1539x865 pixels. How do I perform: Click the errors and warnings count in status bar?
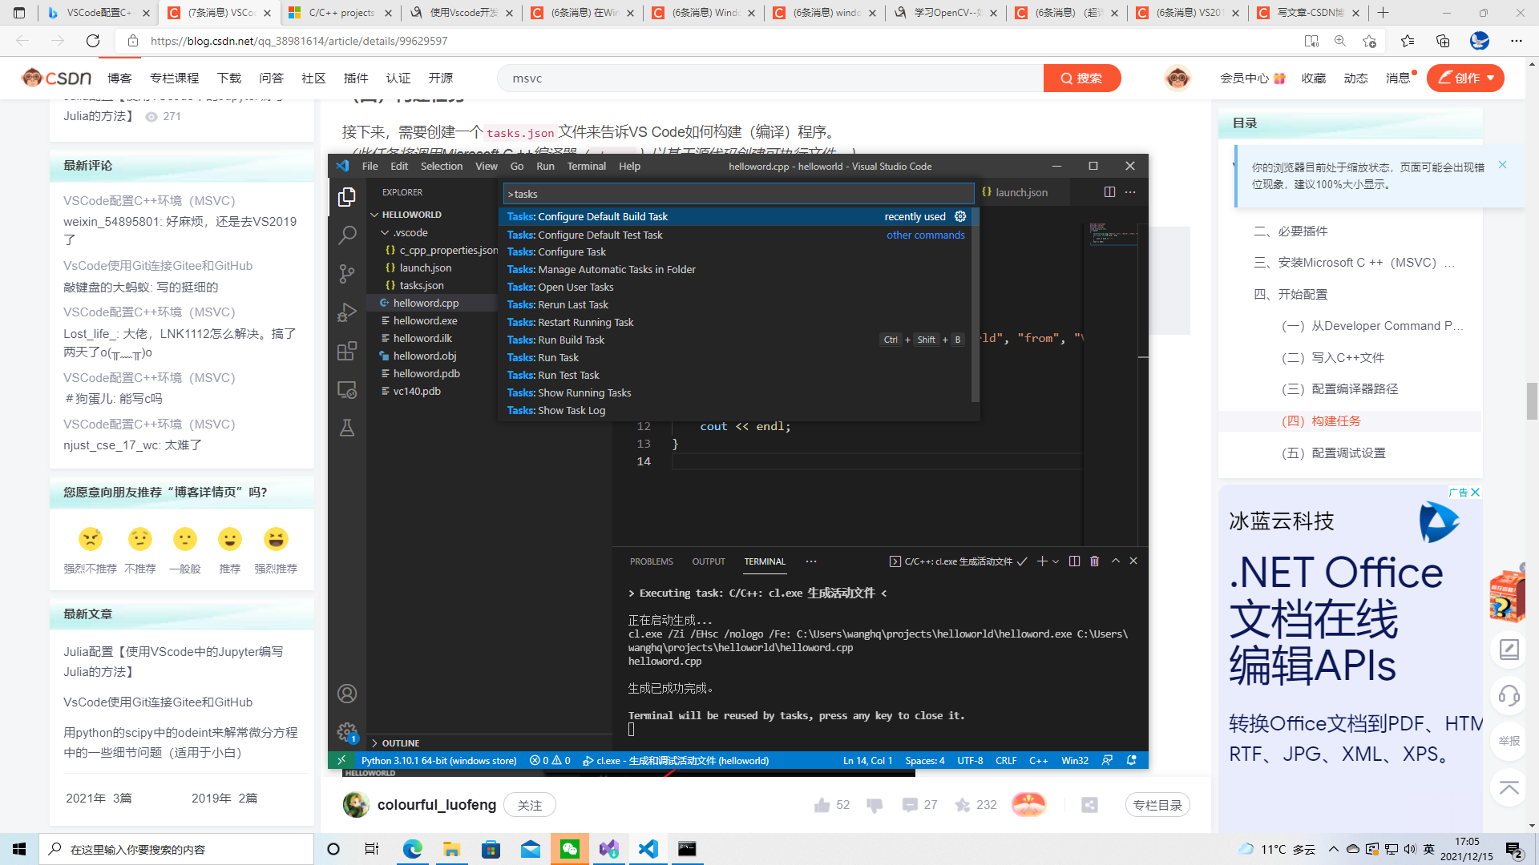550,761
